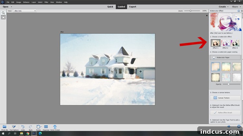This screenshot has height=136, width=243.
Task: Adjust the Zoom slider
Action: 191,11
